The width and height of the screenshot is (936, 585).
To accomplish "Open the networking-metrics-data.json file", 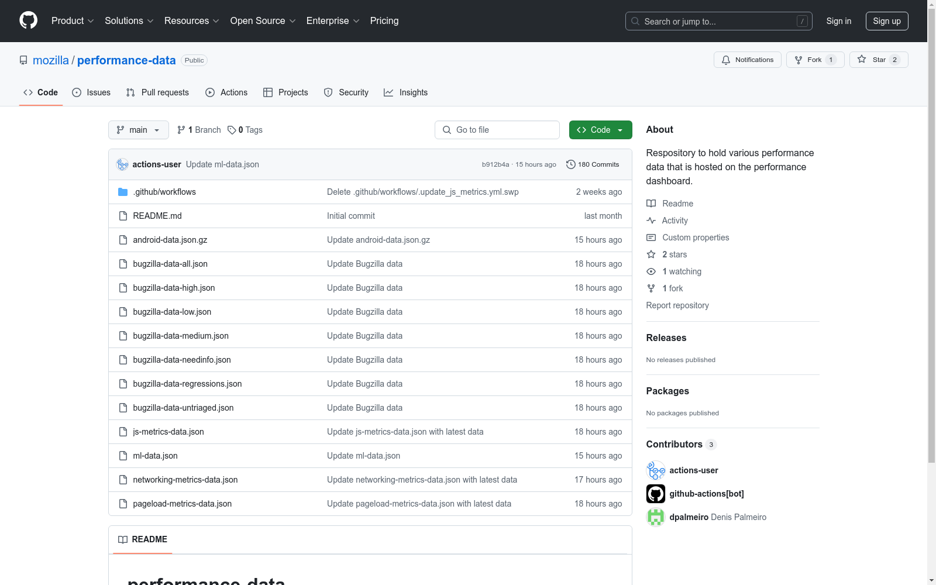I will click(185, 480).
